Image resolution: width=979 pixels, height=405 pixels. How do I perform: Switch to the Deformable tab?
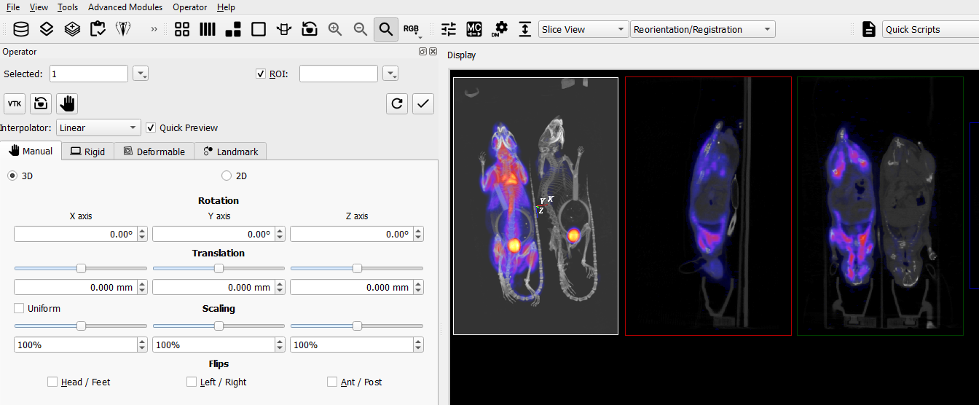point(154,152)
